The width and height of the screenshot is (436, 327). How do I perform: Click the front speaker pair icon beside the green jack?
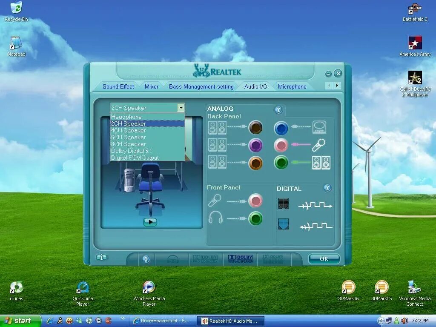coord(321,163)
